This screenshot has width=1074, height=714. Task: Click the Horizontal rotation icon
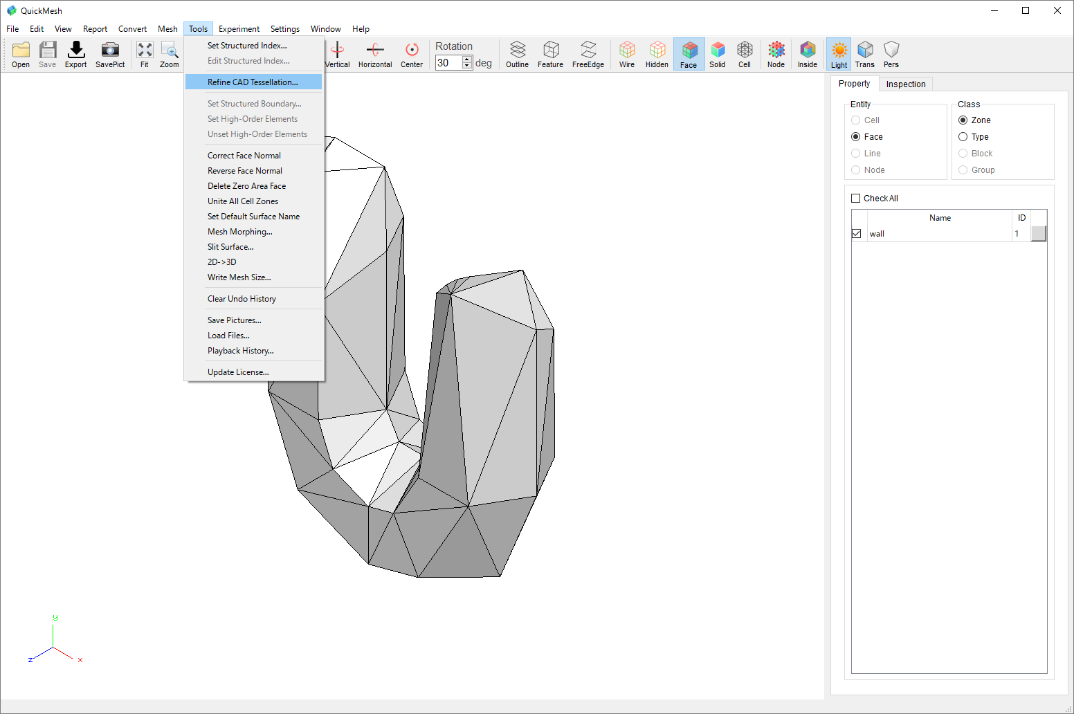pos(375,54)
